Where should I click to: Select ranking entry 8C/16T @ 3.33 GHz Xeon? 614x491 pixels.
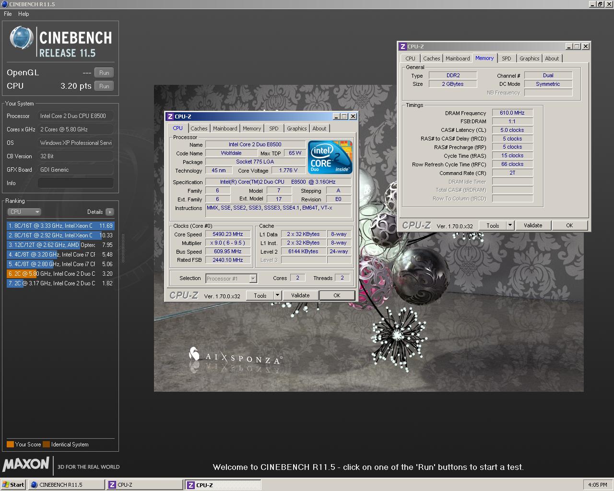[x=60, y=226]
